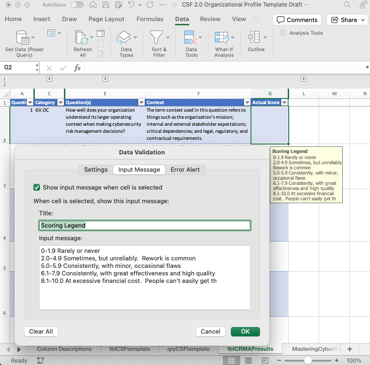Click the Analysis Tools icon
Image resolution: width=370 pixels, height=365 pixels.
[x=301, y=33]
